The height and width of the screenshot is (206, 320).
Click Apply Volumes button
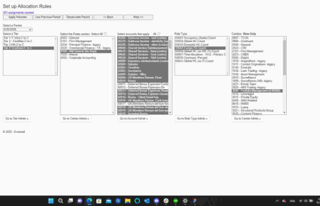click(x=17, y=17)
